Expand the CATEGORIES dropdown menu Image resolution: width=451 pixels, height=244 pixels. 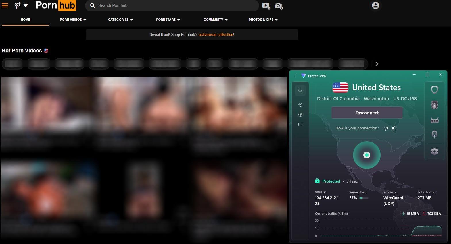(x=120, y=20)
